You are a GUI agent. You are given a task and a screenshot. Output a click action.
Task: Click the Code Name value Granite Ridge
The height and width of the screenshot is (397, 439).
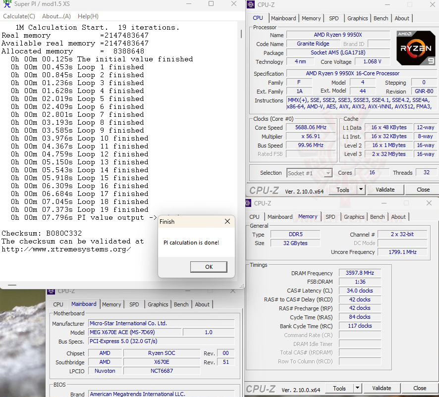313,44
